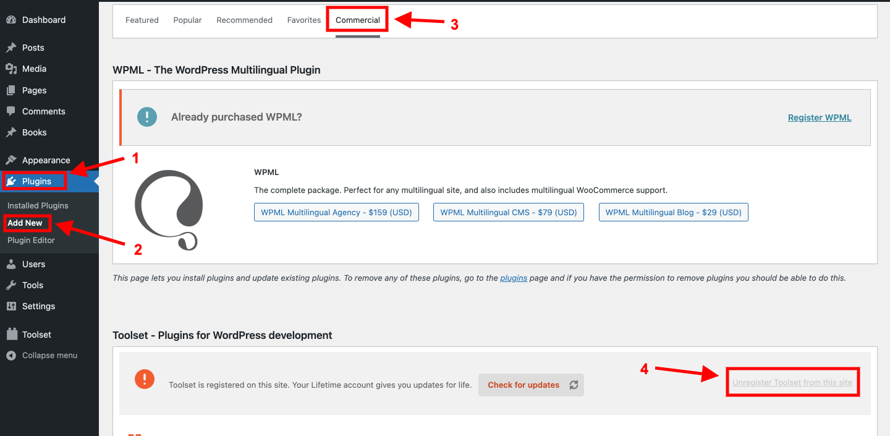Screen dimensions: 890x436
Task: Open Installed Plugins submenu item
Action: (x=38, y=205)
